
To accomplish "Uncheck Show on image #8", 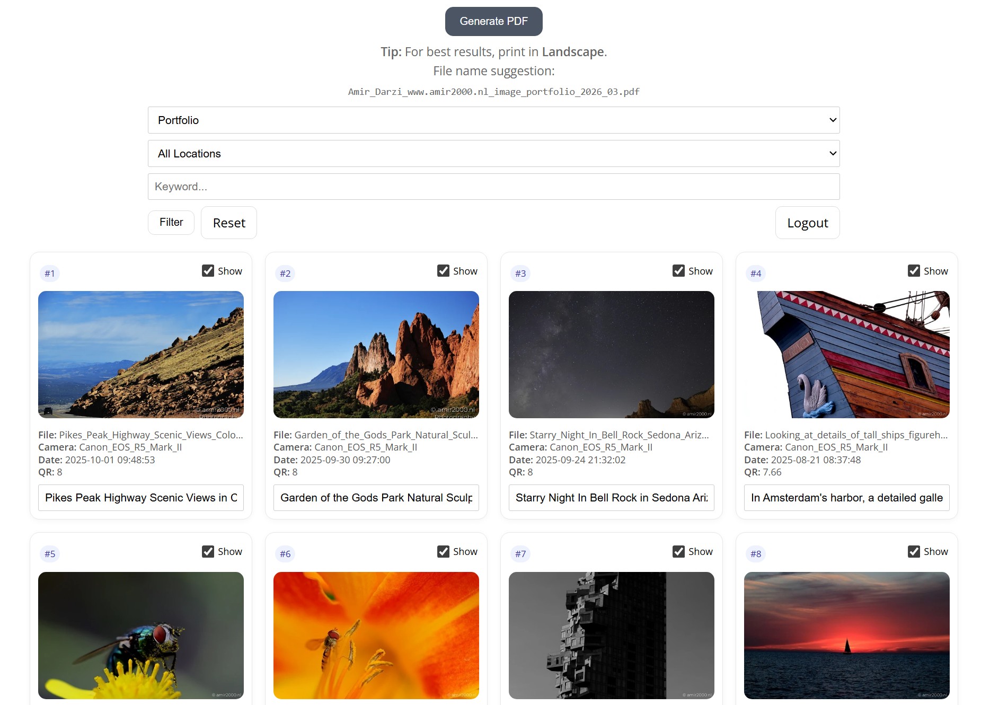I will click(x=914, y=551).
